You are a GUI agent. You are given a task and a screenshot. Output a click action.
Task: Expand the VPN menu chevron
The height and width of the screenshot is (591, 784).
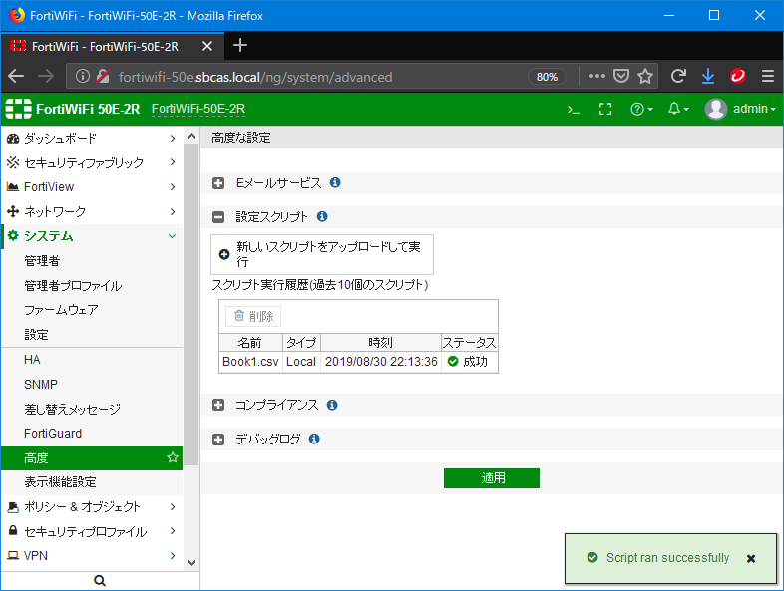(173, 555)
